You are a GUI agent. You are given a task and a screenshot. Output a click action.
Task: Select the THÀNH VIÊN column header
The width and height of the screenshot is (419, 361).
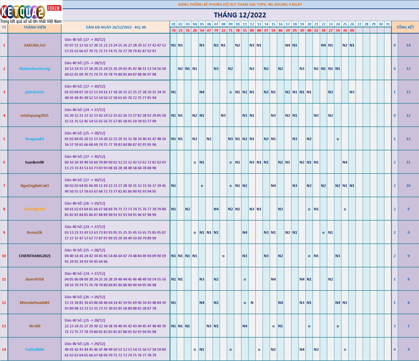pos(35,27)
